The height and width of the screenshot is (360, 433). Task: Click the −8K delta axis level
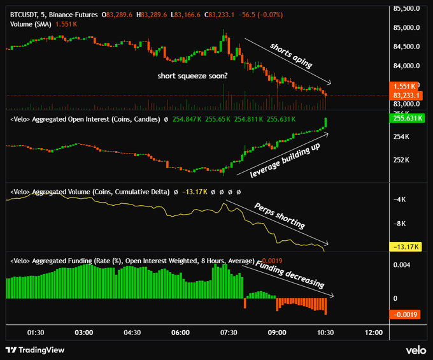(400, 224)
